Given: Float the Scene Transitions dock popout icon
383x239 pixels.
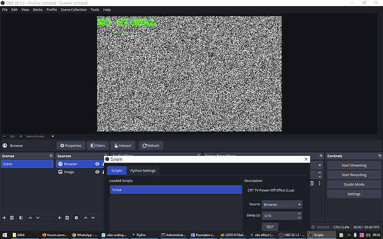Looking at the screenshot, I should click(321, 156).
